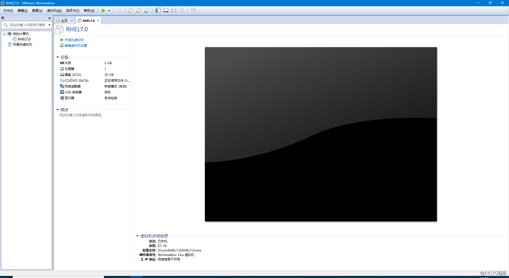Viewport: 509px width, 278px height.
Task: Click the 07-18 snapshot value
Action: click(x=162, y=246)
